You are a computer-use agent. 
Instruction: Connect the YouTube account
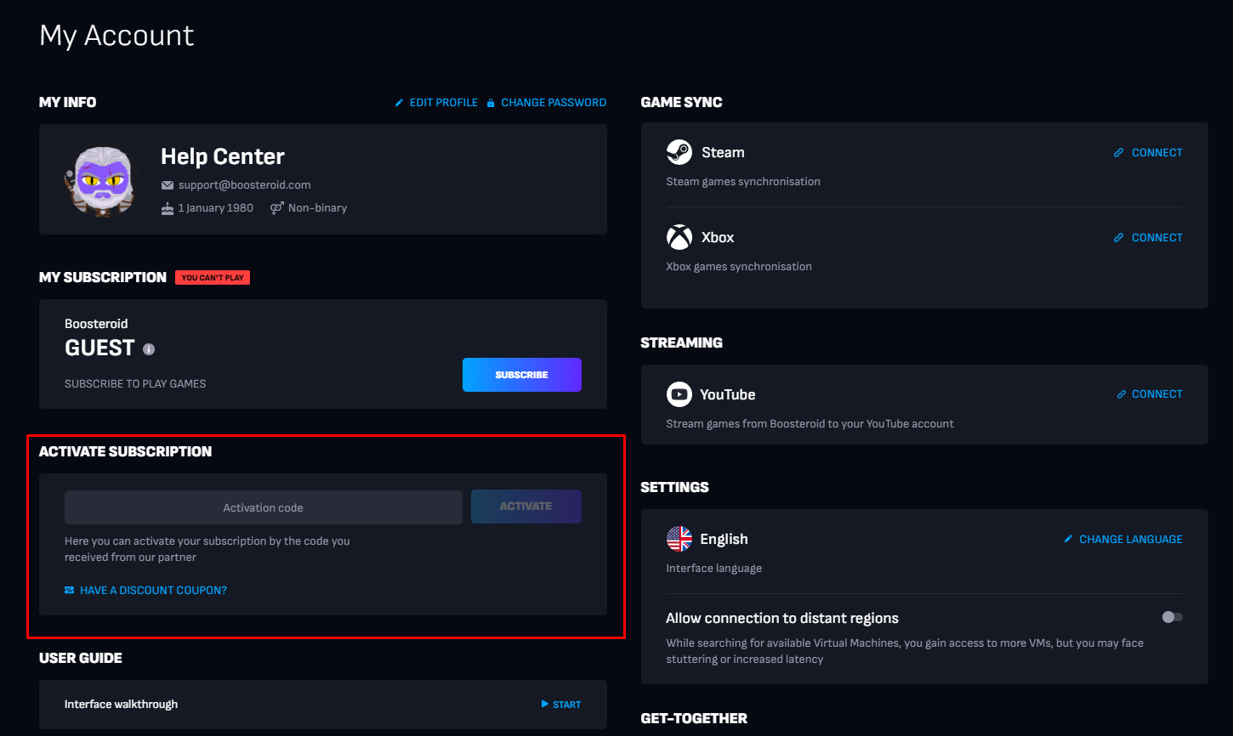click(1150, 394)
